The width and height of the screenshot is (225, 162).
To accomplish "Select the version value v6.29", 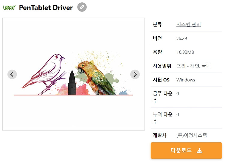I will point(182,38).
